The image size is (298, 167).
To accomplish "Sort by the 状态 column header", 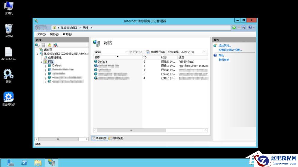I will pyautogui.click(x=168, y=57).
